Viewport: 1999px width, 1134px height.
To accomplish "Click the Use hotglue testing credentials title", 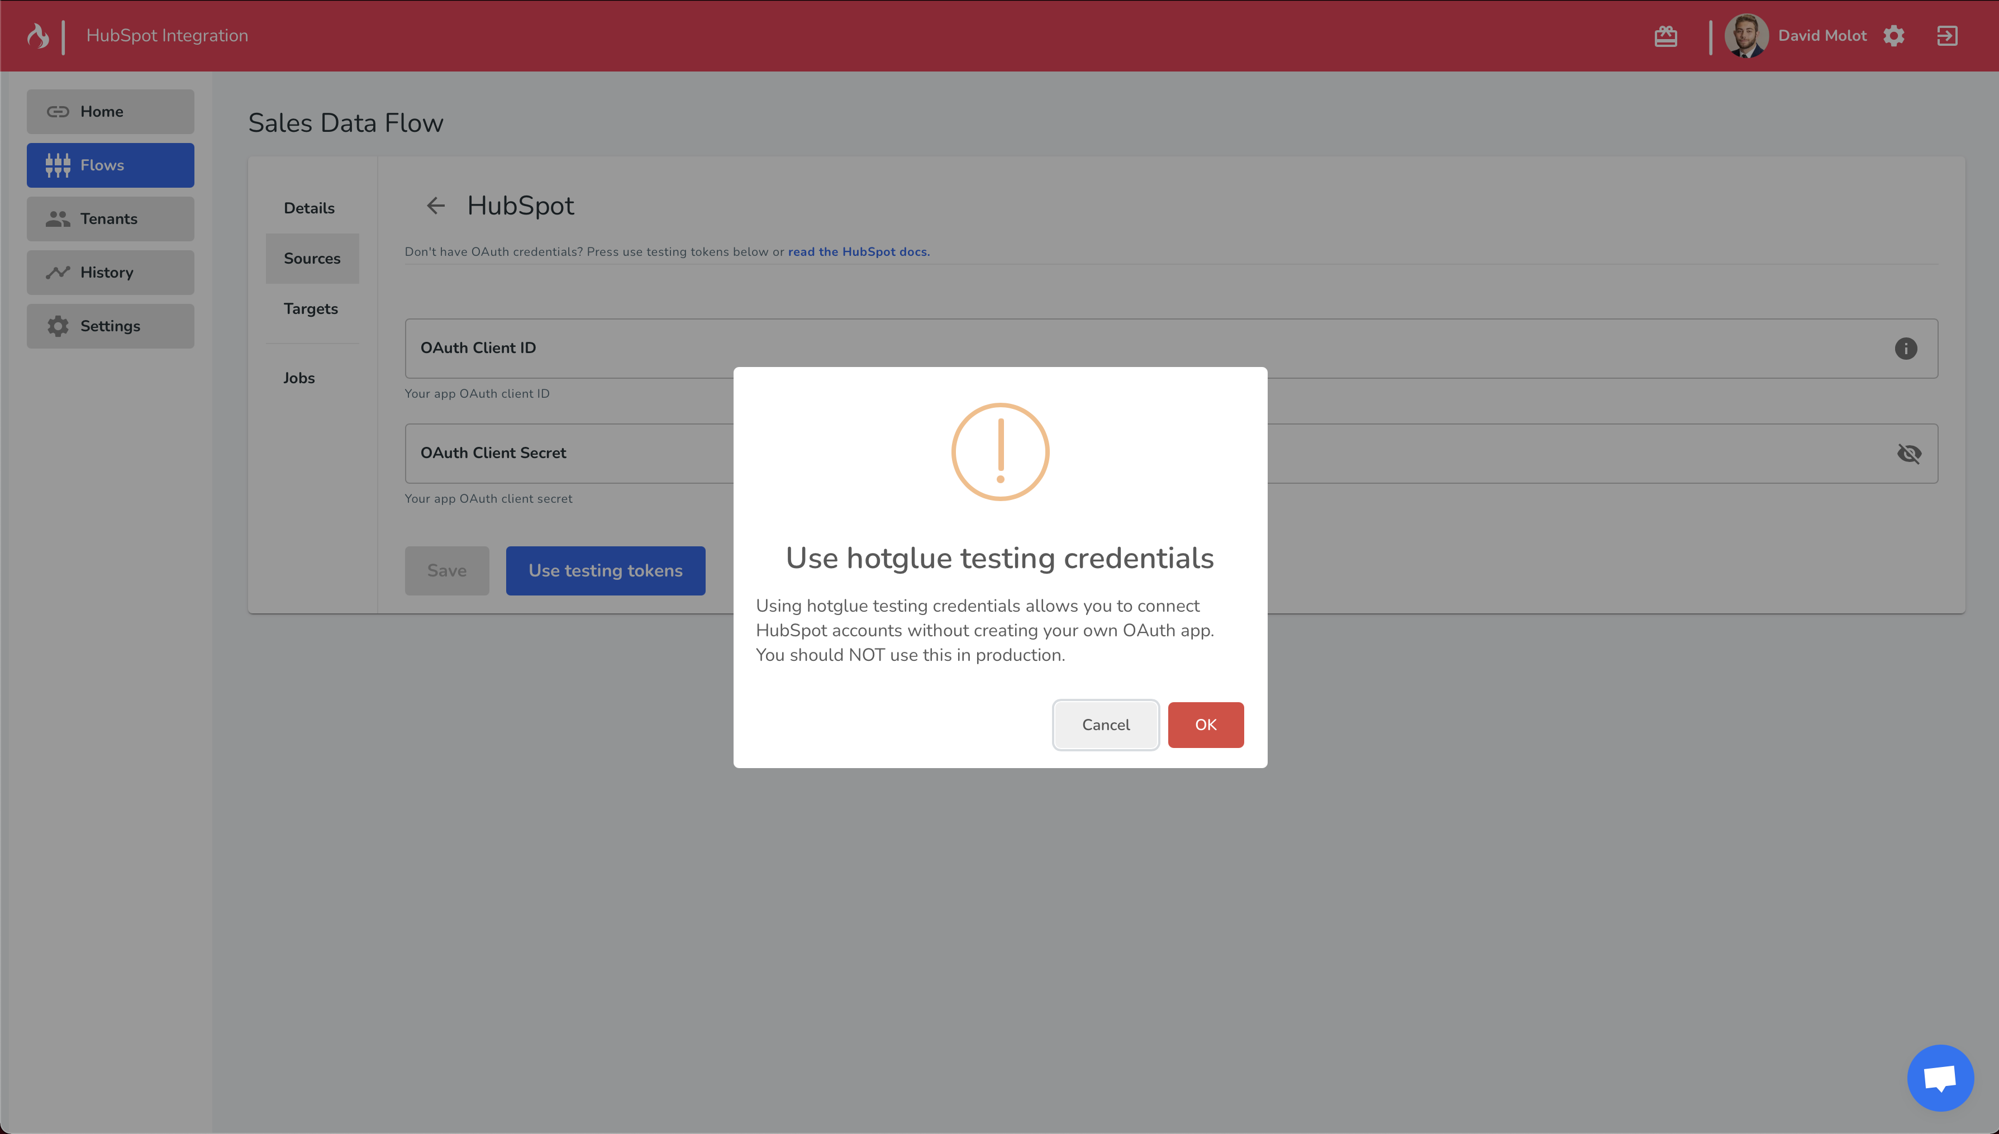I will pyautogui.click(x=1000, y=559).
